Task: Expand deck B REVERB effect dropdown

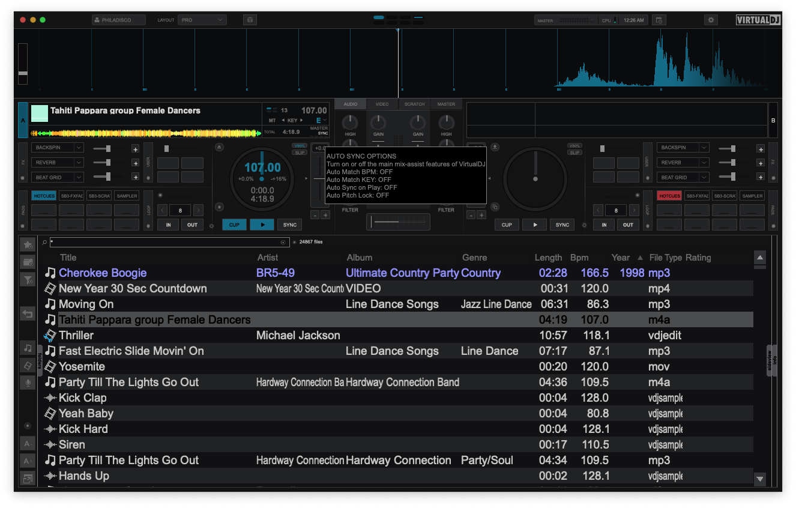Action: pyautogui.click(x=704, y=163)
